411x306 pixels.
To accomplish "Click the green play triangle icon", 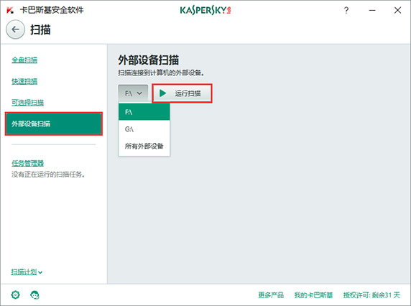I will point(163,93).
